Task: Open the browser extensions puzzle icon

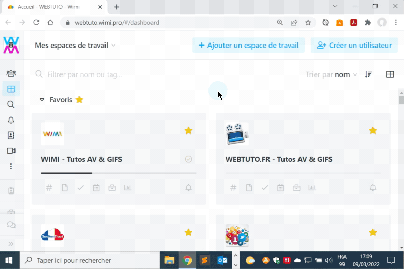Action: pos(368,23)
